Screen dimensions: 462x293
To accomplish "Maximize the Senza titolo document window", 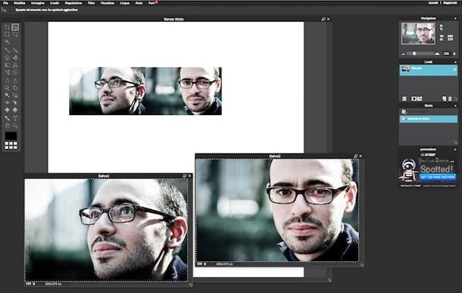I will click(x=323, y=19).
